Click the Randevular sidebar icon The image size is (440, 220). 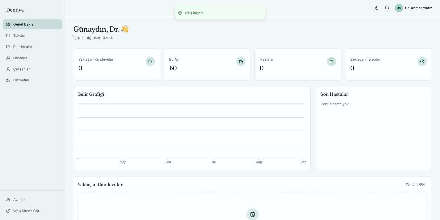pos(8,47)
